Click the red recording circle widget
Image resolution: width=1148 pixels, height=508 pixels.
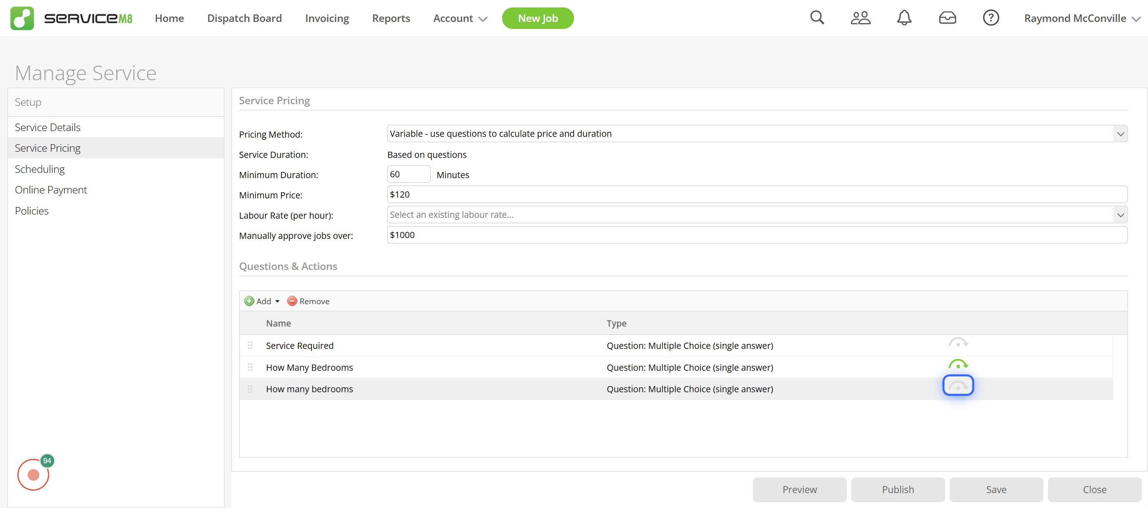click(33, 475)
